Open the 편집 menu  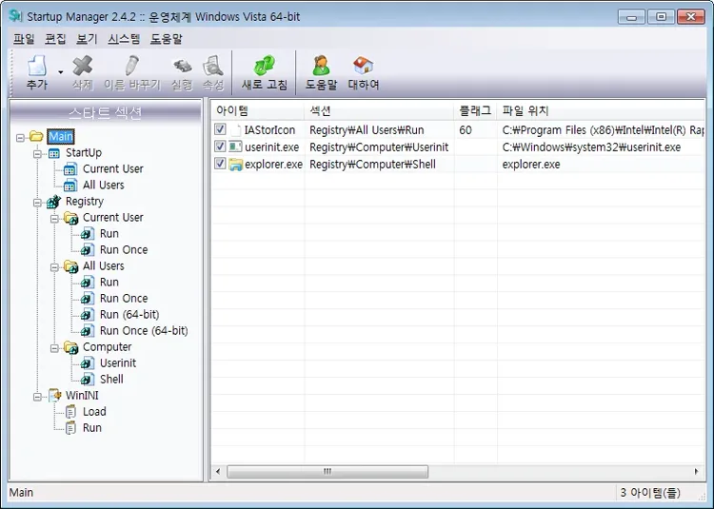pyautogui.click(x=55, y=39)
